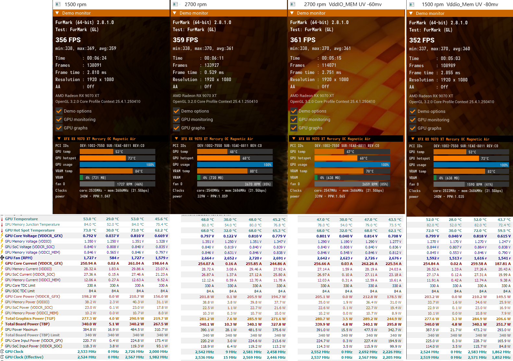Select the 'GPU Clock' sensor row label
Viewport: 513px width, 361px height.
[x=14, y=352]
